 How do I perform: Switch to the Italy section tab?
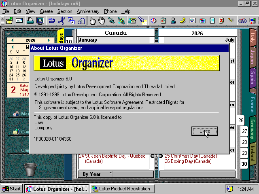(x=253, y=38)
